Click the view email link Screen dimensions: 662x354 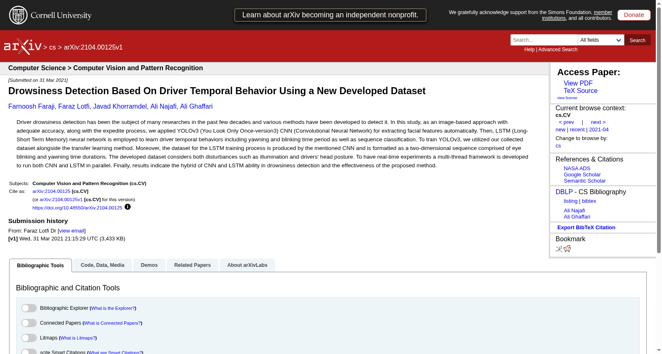72,231
